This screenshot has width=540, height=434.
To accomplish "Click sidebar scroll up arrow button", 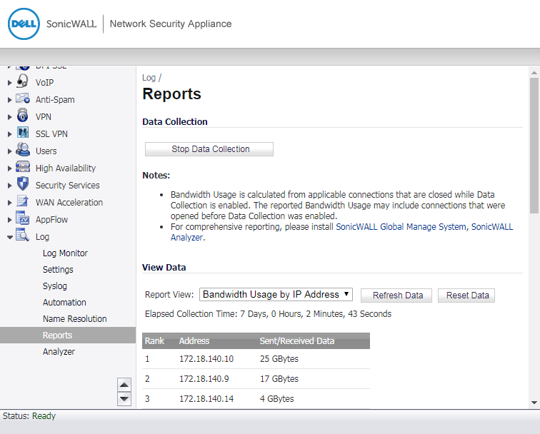I will tap(124, 385).
